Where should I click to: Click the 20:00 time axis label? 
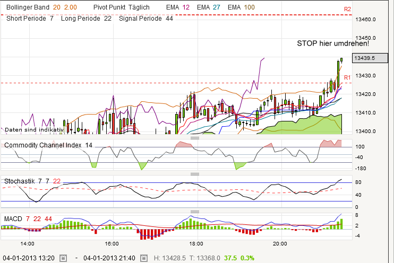click(280, 244)
